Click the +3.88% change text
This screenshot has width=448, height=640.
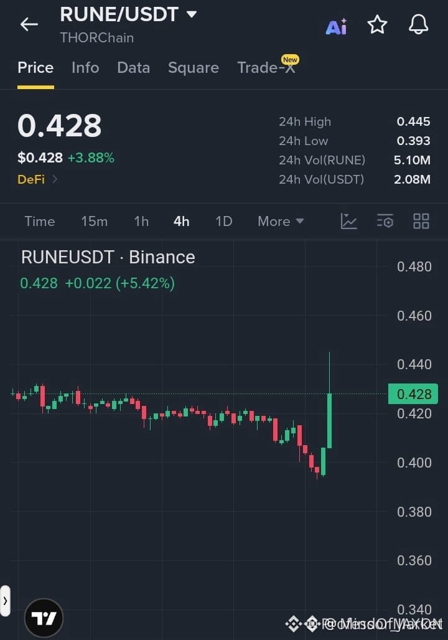[91, 158]
